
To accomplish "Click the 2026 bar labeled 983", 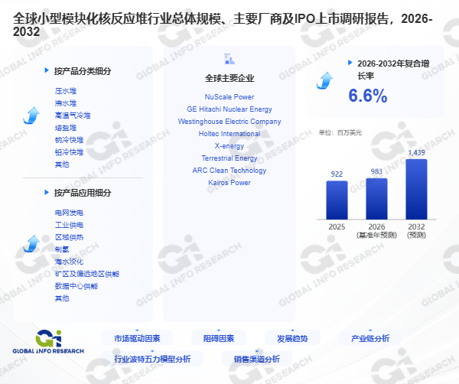I will tap(376, 199).
